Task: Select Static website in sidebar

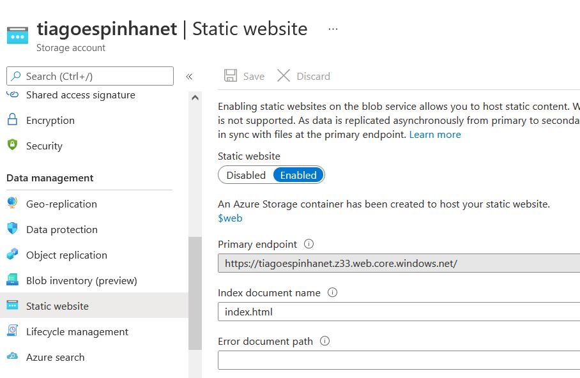Action: click(94, 305)
